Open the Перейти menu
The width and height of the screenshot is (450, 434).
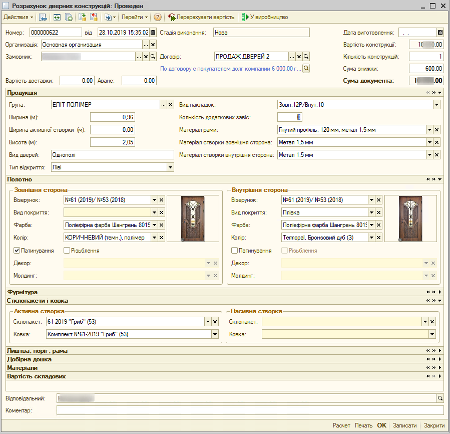pos(135,17)
